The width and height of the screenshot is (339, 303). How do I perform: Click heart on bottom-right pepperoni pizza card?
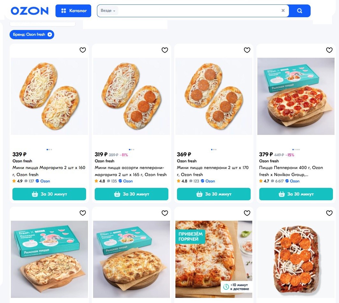[x=329, y=213]
